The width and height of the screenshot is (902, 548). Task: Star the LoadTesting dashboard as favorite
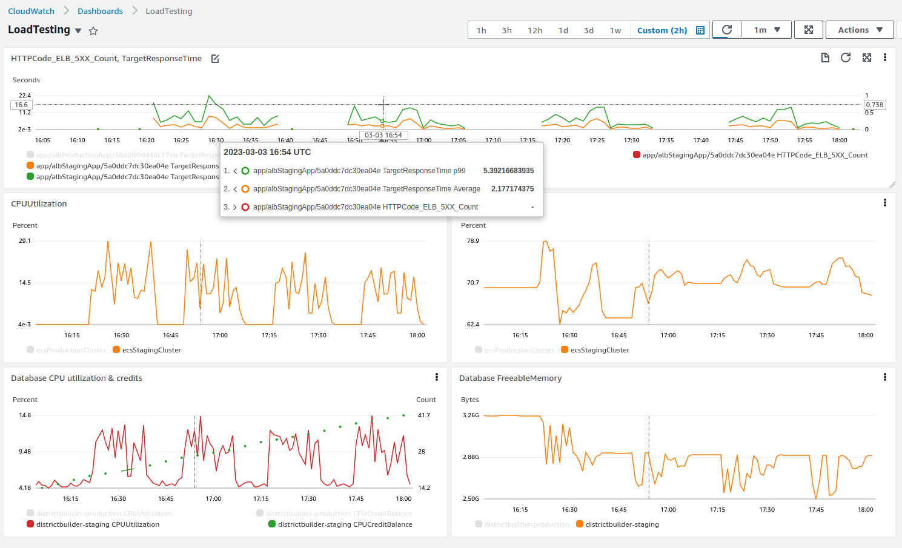(x=93, y=30)
